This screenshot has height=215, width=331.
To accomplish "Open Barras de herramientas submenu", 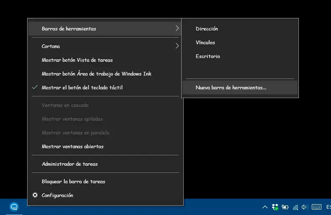I will (x=105, y=28).
